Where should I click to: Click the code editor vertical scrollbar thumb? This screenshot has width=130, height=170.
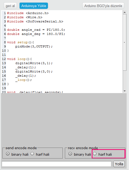pyautogui.click(x=125, y=42)
